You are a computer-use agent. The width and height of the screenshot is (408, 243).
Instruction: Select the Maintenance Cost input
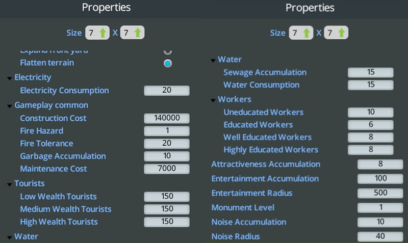[167, 169]
